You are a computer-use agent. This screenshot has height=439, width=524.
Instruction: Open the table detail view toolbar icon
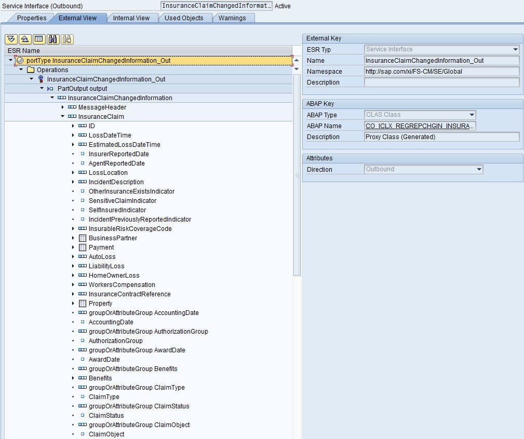click(x=38, y=39)
